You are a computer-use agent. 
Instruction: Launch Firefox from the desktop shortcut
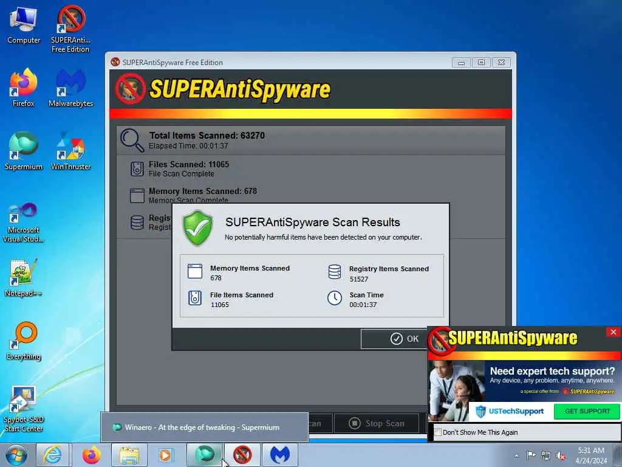24,88
